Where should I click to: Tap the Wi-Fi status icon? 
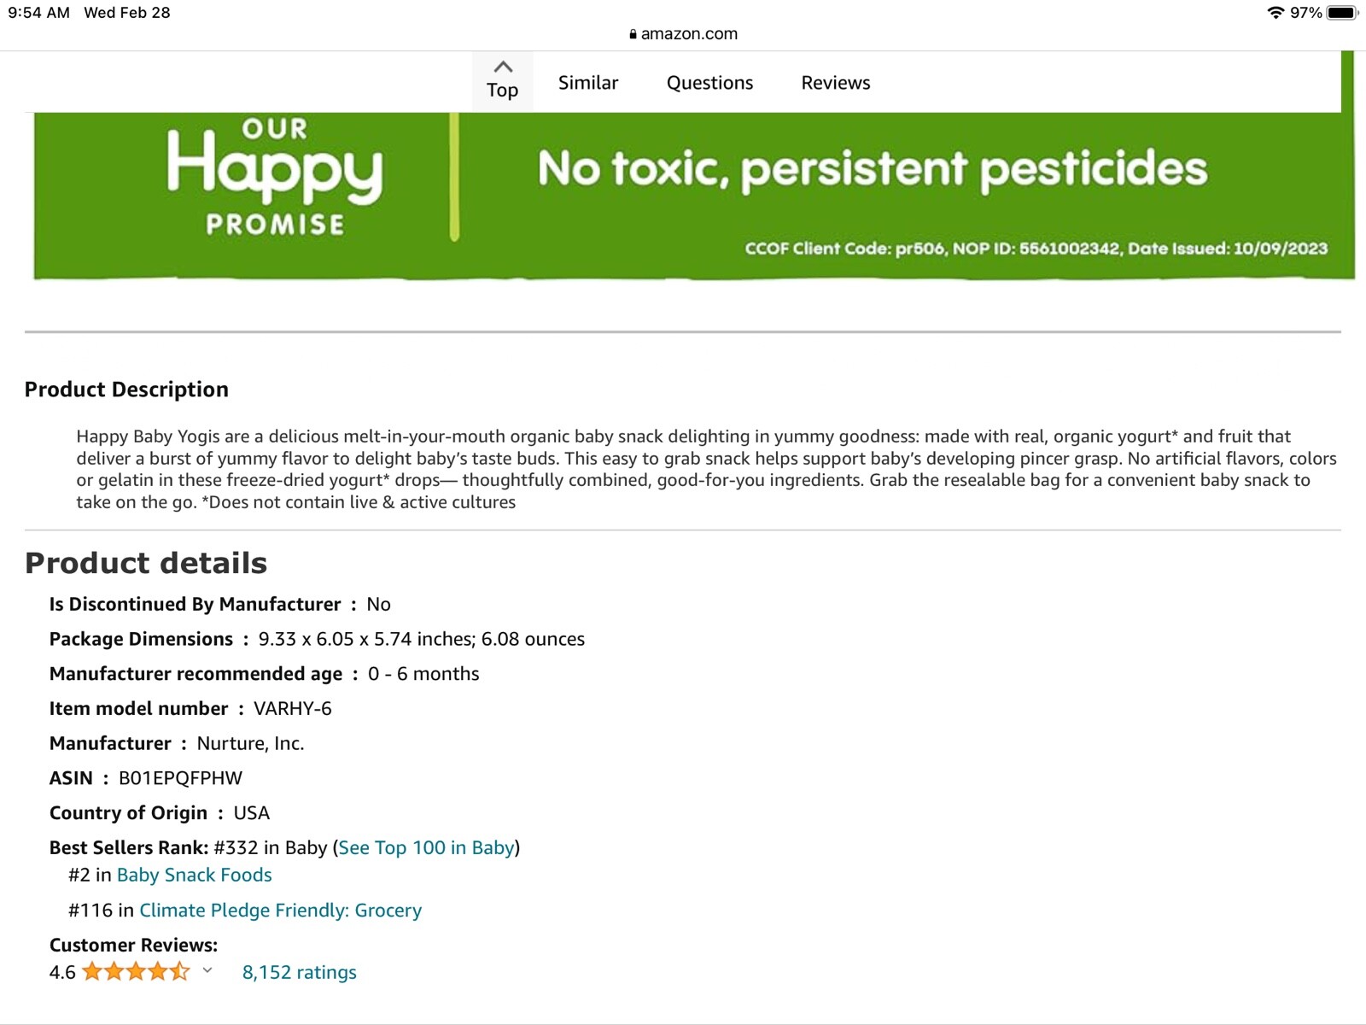pyautogui.click(x=1276, y=13)
